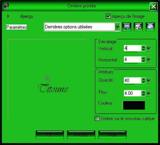Open the Vertical offset slider dropdown

148,48
